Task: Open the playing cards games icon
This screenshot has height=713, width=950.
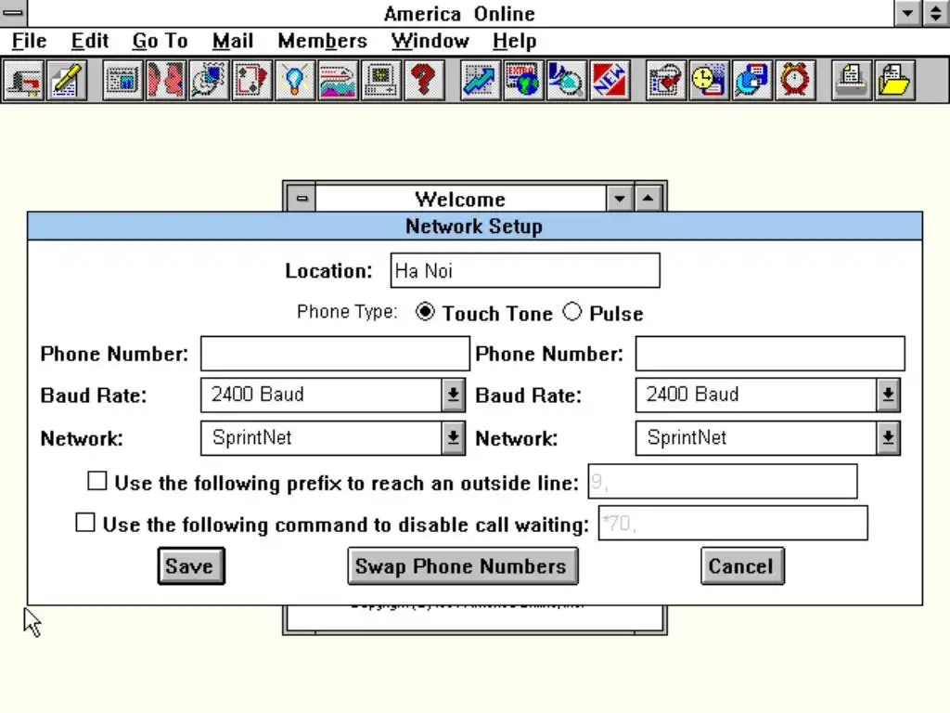Action: coord(251,80)
